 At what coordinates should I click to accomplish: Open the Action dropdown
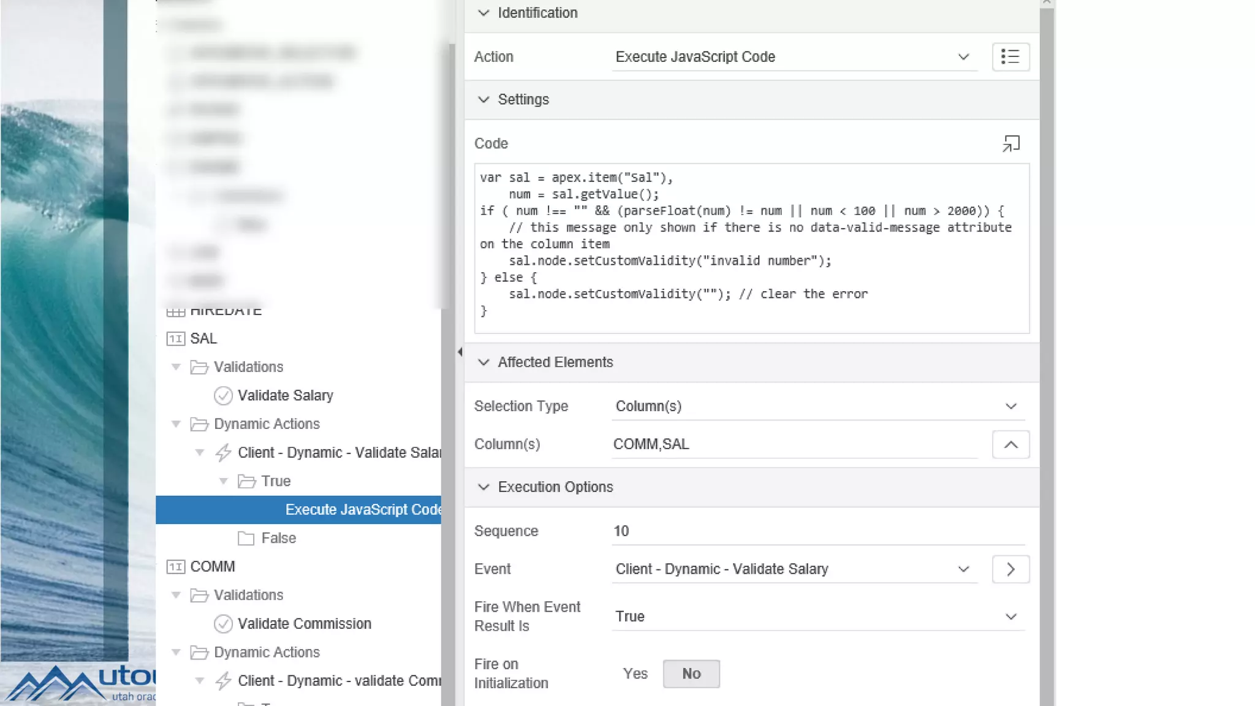(794, 57)
